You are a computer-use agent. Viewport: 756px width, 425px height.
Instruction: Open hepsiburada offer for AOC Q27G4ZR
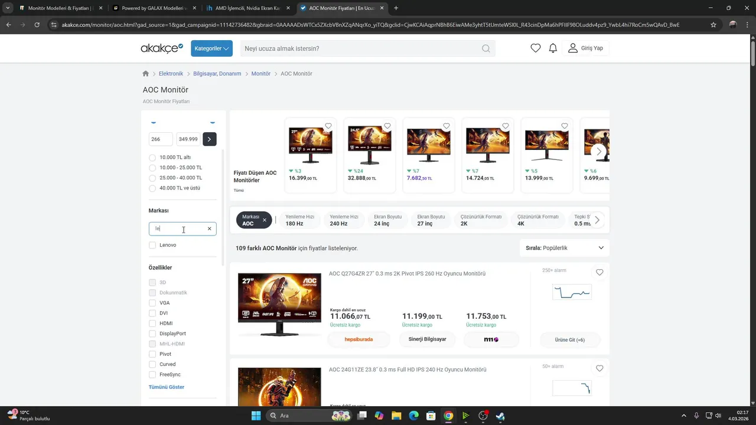pos(359,339)
